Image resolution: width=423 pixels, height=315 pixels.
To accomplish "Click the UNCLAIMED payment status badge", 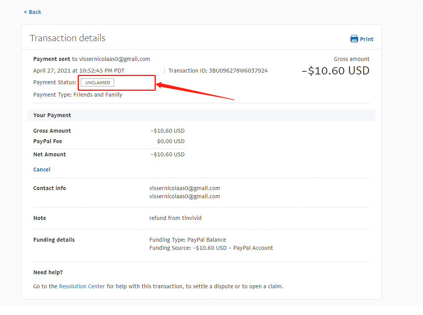I will [97, 83].
